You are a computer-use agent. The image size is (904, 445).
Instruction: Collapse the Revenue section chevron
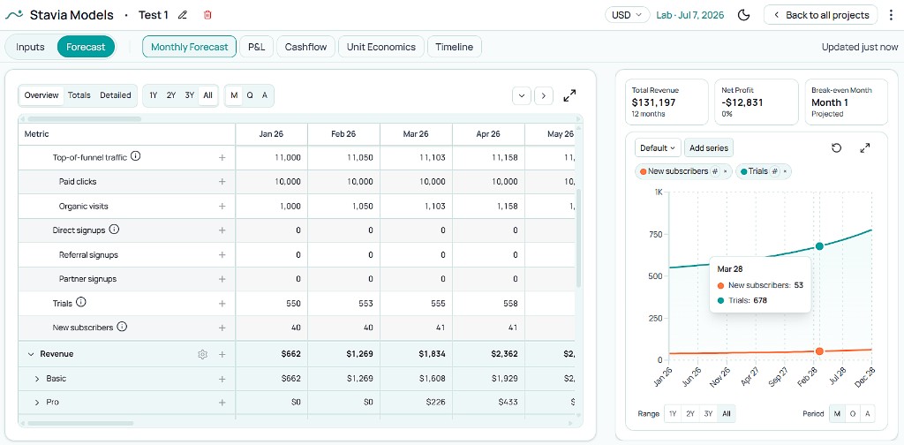pos(31,355)
